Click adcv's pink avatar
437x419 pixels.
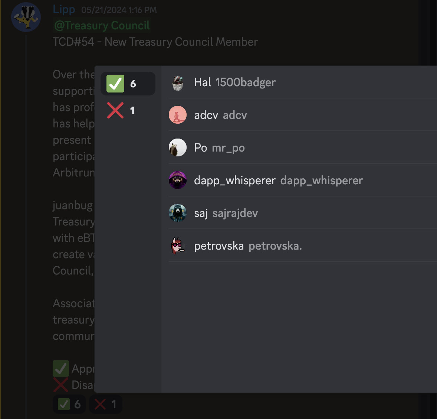[178, 115]
